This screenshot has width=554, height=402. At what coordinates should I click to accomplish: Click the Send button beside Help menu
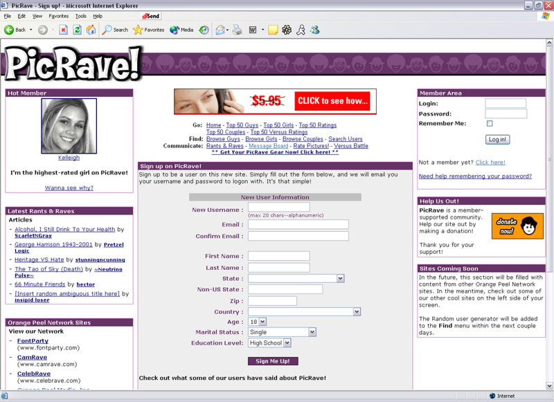151,16
